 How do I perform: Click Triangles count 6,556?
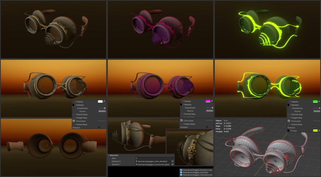(x=226, y=131)
